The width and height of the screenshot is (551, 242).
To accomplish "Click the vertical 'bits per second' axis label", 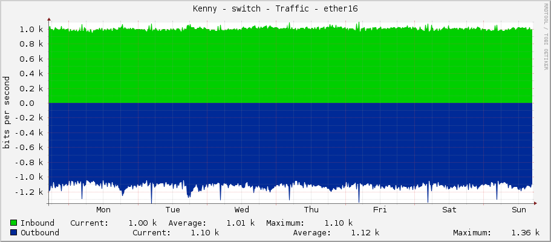I will (x=7, y=113).
